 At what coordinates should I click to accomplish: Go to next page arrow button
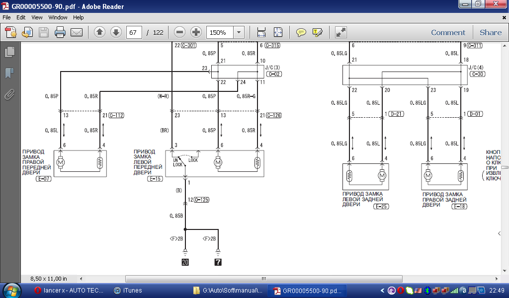[x=116, y=32]
